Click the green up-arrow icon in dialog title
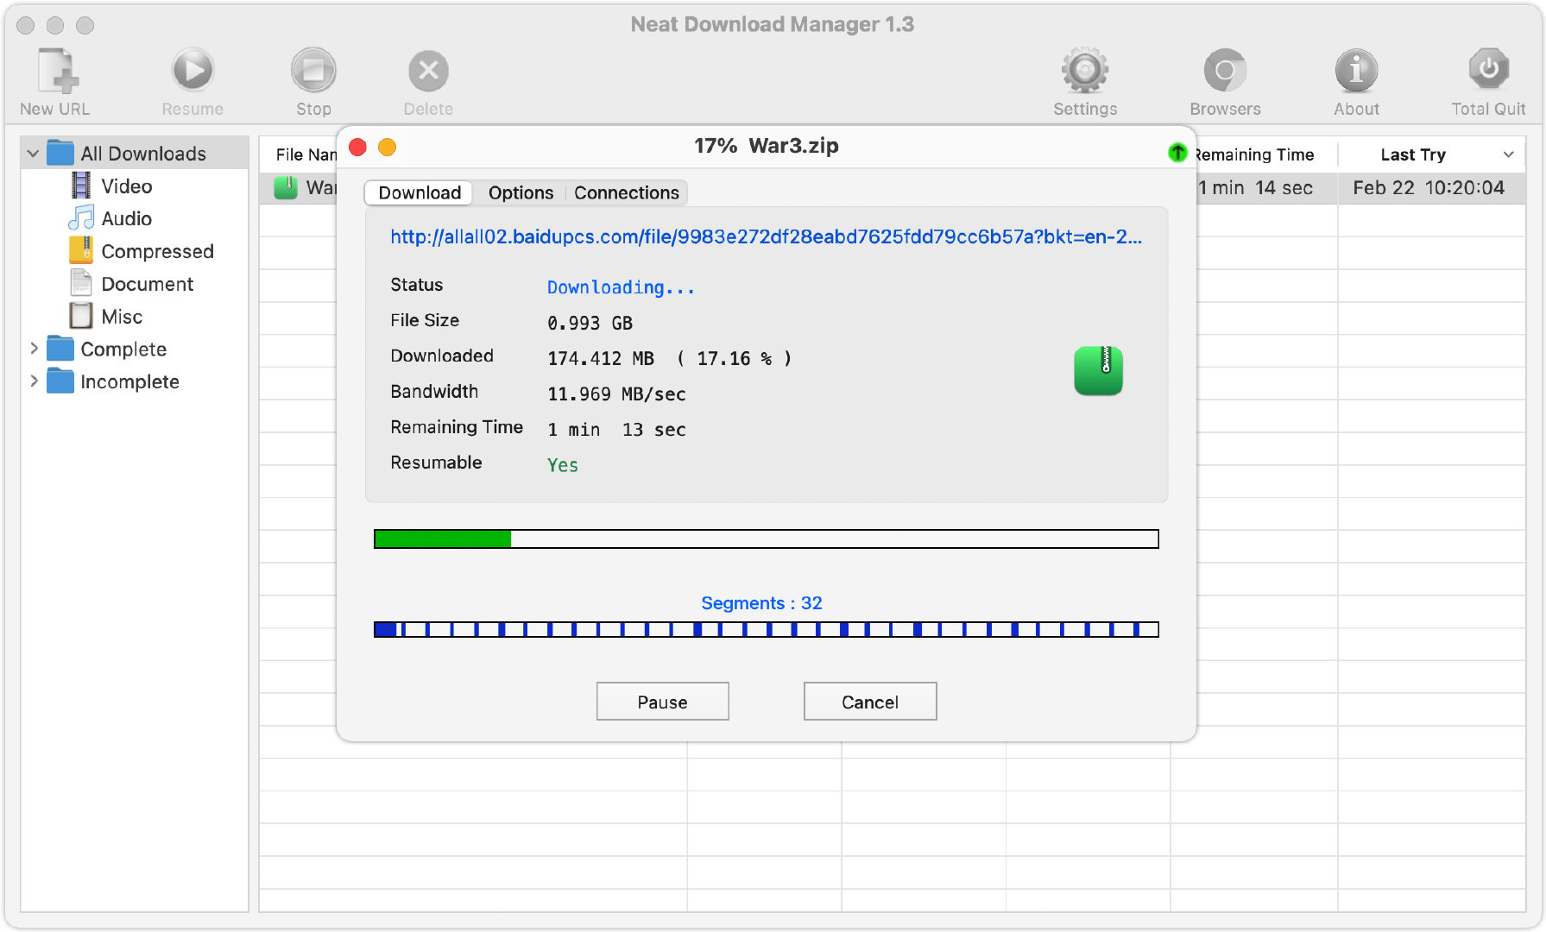This screenshot has height=932, width=1546. pyautogui.click(x=1177, y=152)
